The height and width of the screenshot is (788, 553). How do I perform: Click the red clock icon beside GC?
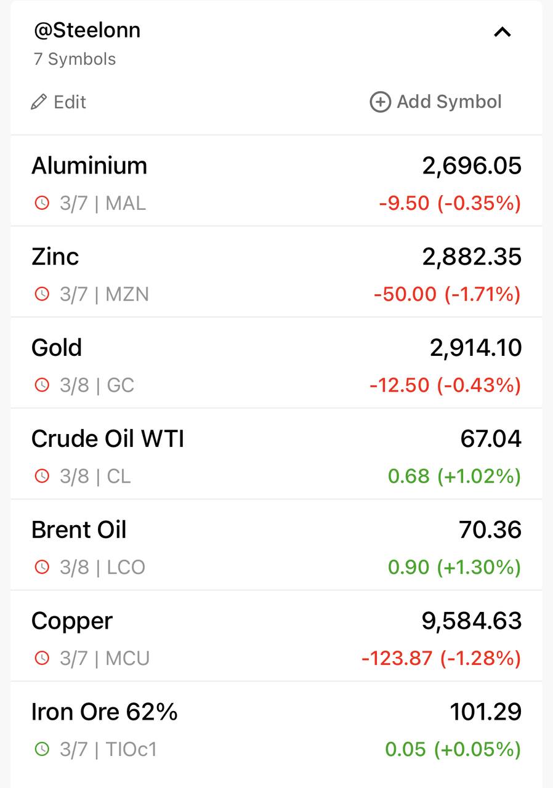pos(41,385)
